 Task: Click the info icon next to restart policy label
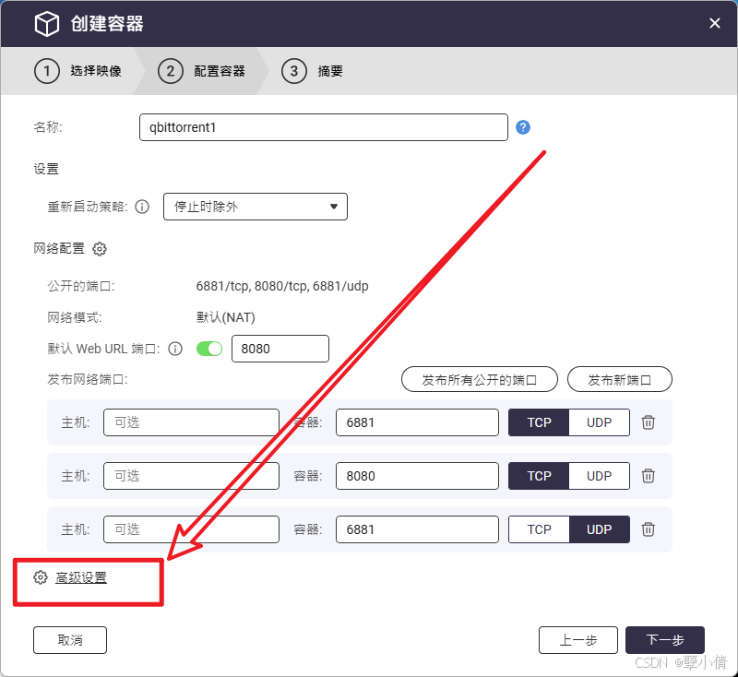(x=142, y=207)
